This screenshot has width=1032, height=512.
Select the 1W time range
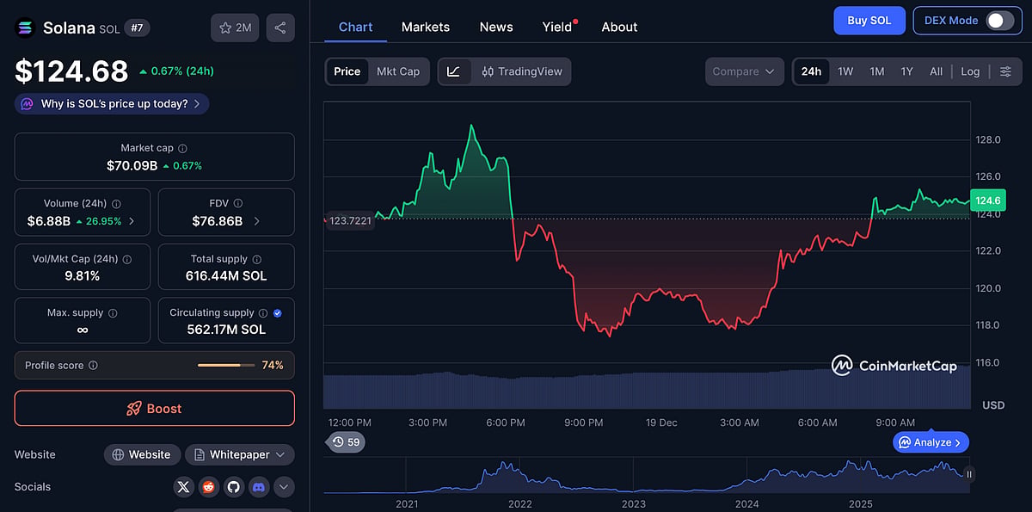845,71
